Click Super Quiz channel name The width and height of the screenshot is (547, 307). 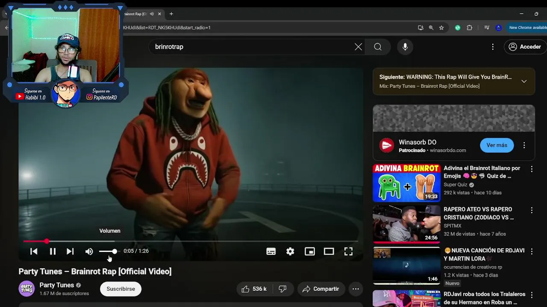tap(456, 185)
